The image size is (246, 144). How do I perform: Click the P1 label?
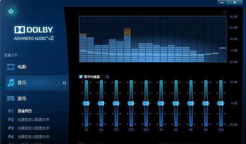[x=11, y=111]
